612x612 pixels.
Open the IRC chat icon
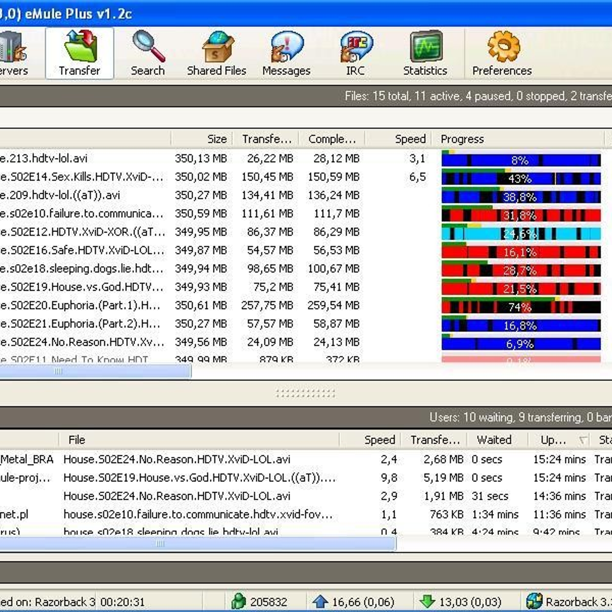pos(356,47)
